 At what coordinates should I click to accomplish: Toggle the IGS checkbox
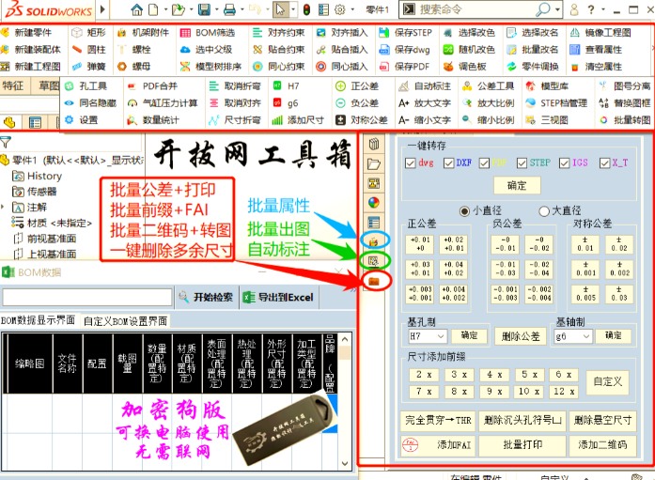tap(565, 163)
